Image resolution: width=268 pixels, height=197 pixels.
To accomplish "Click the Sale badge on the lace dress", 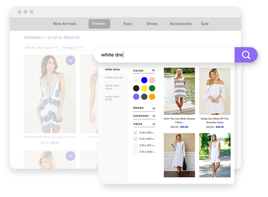I will tap(70, 60).
